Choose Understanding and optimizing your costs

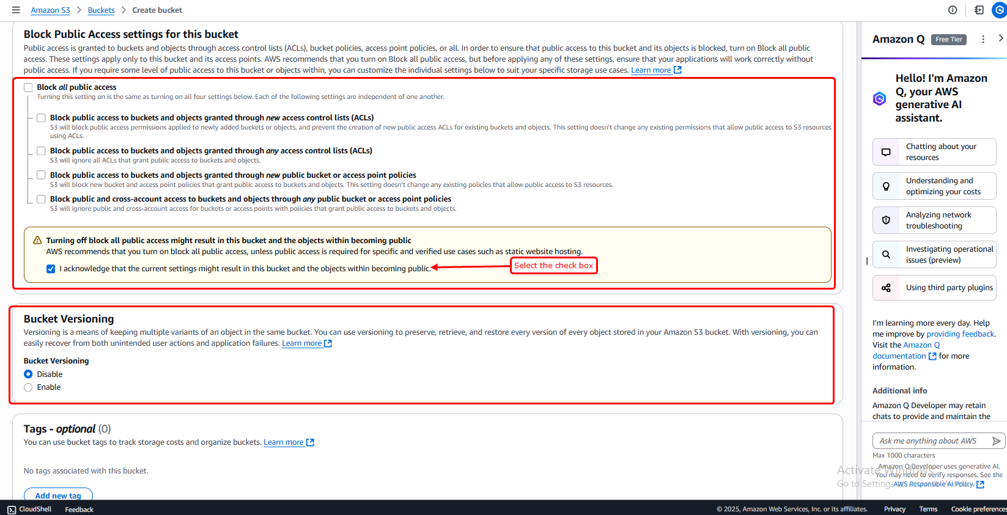click(934, 186)
